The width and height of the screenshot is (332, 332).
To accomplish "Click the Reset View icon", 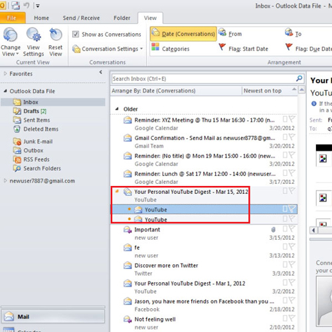I will (x=55, y=35).
